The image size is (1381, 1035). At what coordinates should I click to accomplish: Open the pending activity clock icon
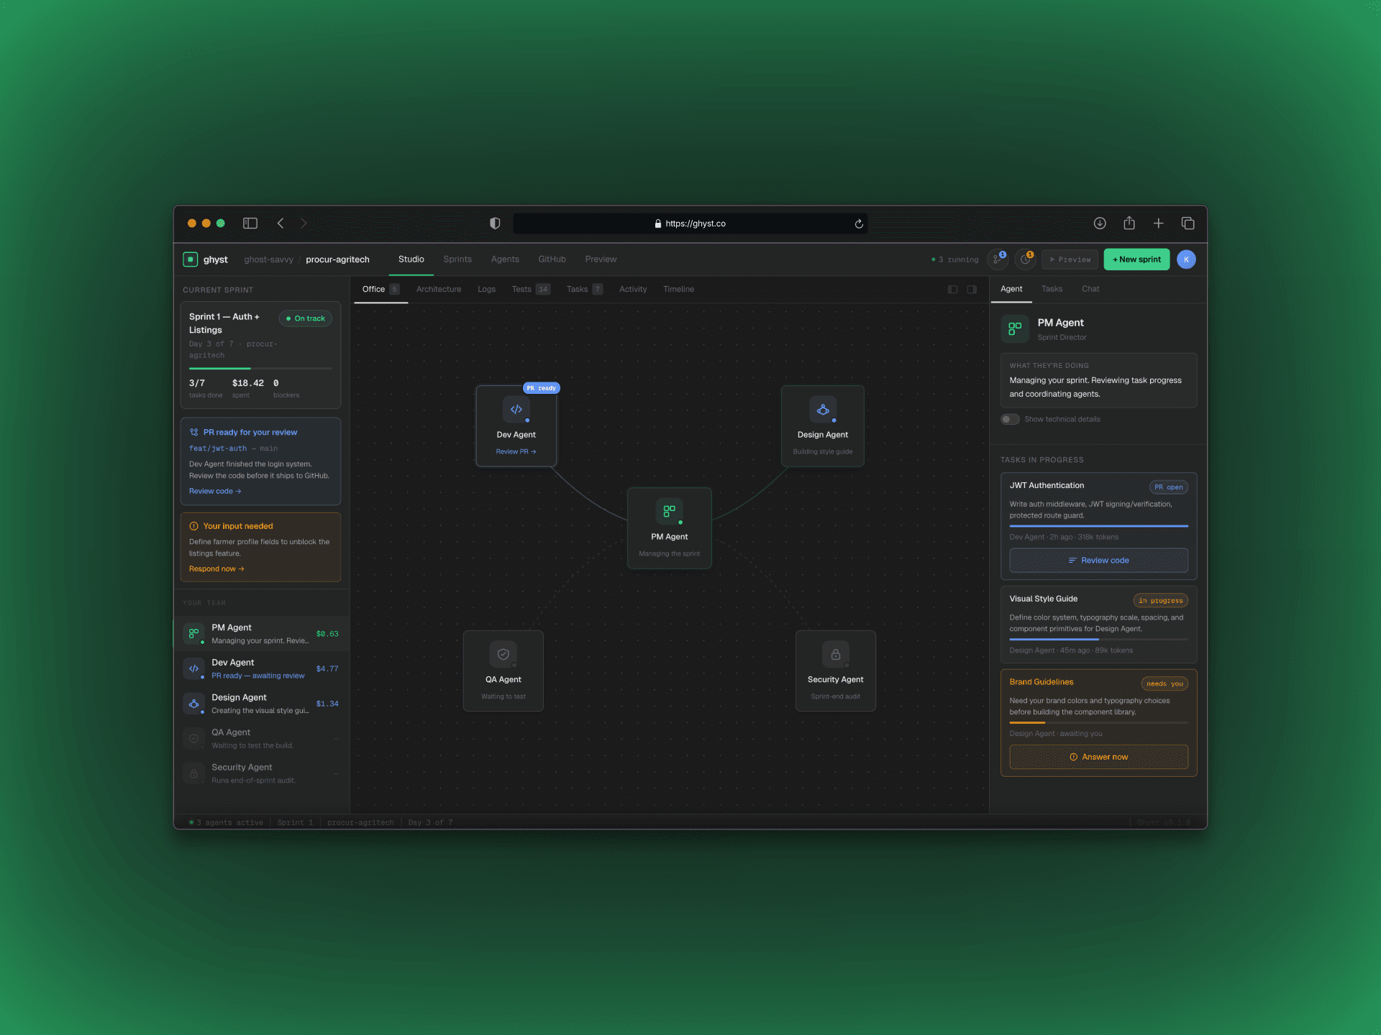point(1025,259)
